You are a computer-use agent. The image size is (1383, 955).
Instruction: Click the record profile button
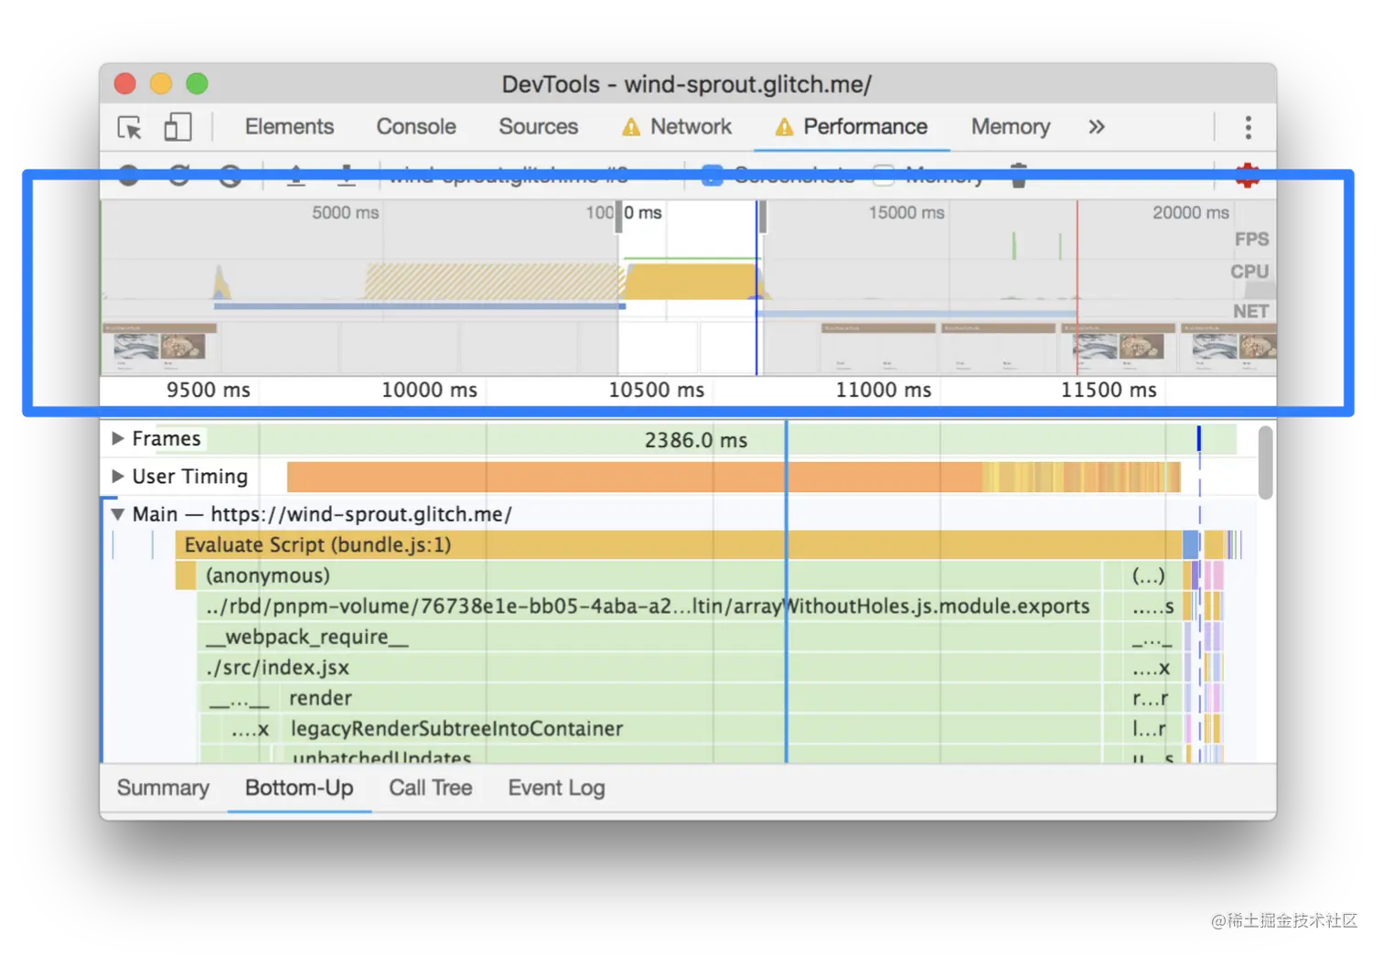(x=129, y=175)
